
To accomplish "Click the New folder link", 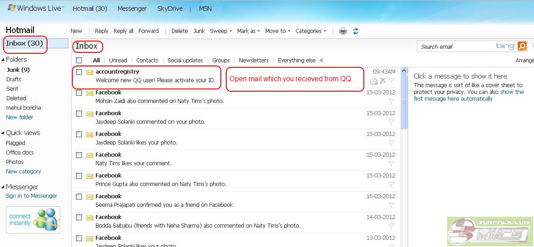I will coord(19,117).
